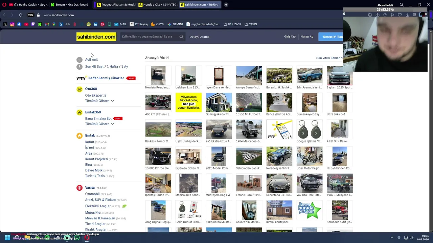Select the active sahibinden.com - Türkiye tab
The image size is (433, 243).
[x=200, y=5]
